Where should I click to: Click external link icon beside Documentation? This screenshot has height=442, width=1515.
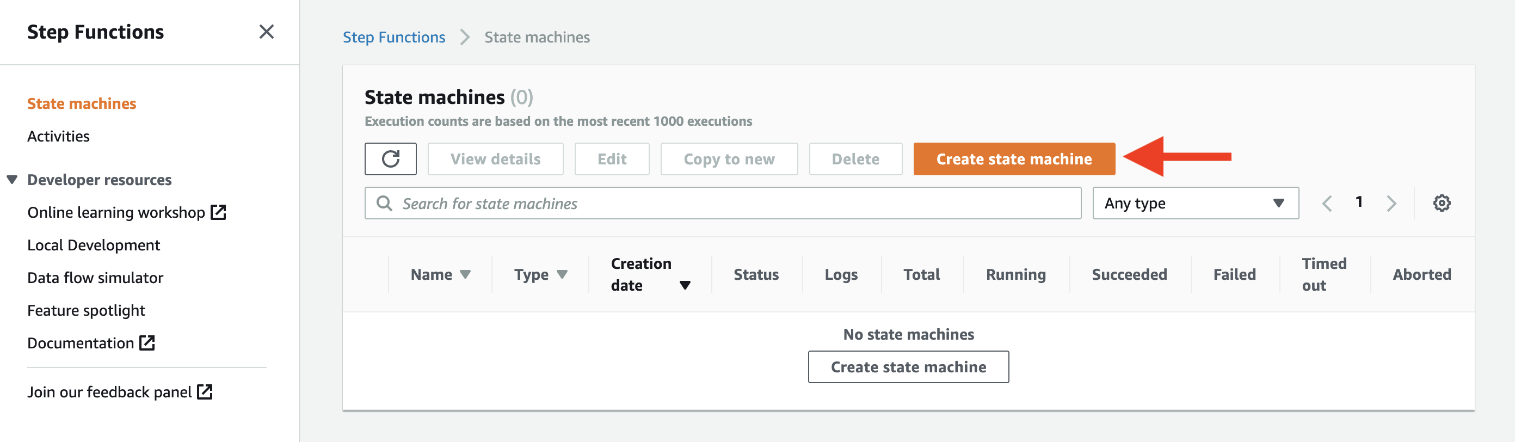point(147,342)
